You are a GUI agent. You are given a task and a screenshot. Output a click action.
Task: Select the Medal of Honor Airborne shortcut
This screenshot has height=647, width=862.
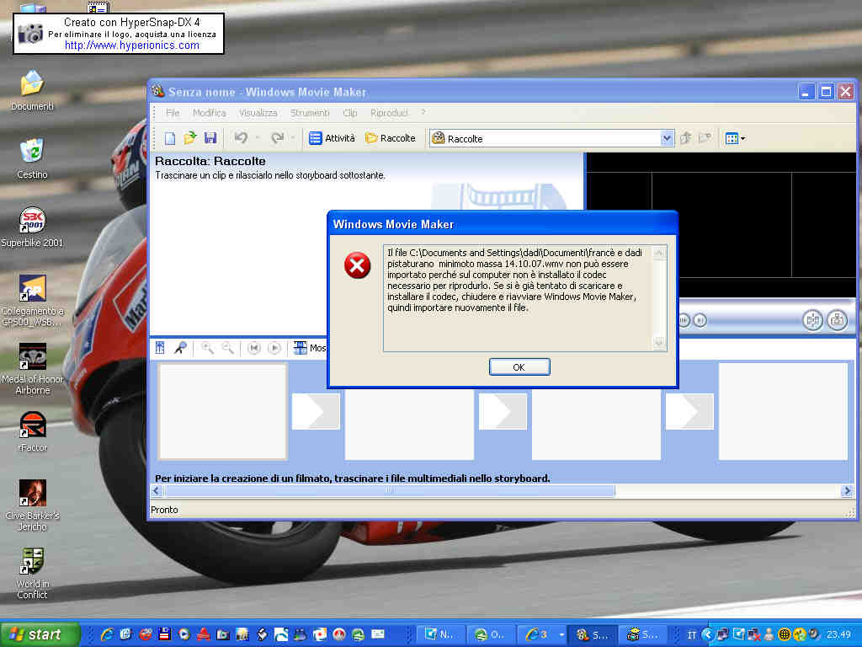click(33, 369)
